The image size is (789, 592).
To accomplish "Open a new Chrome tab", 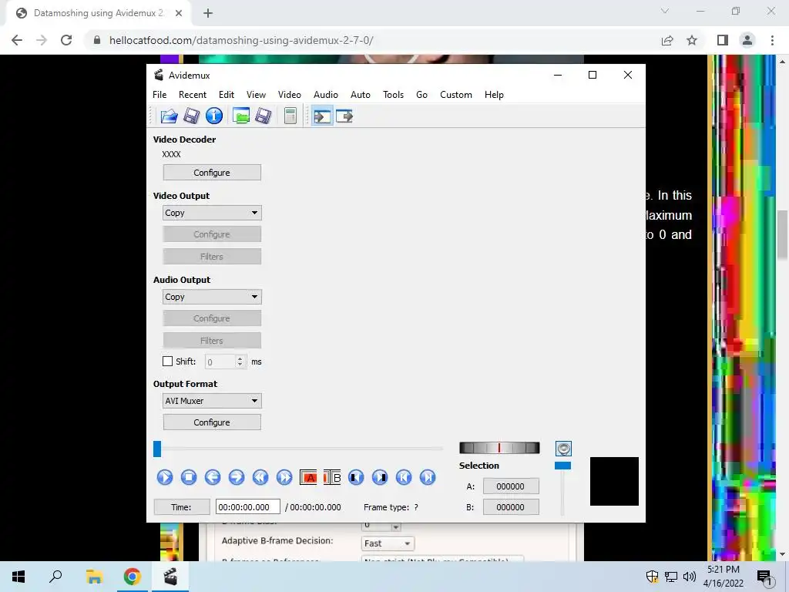I will pos(208,13).
